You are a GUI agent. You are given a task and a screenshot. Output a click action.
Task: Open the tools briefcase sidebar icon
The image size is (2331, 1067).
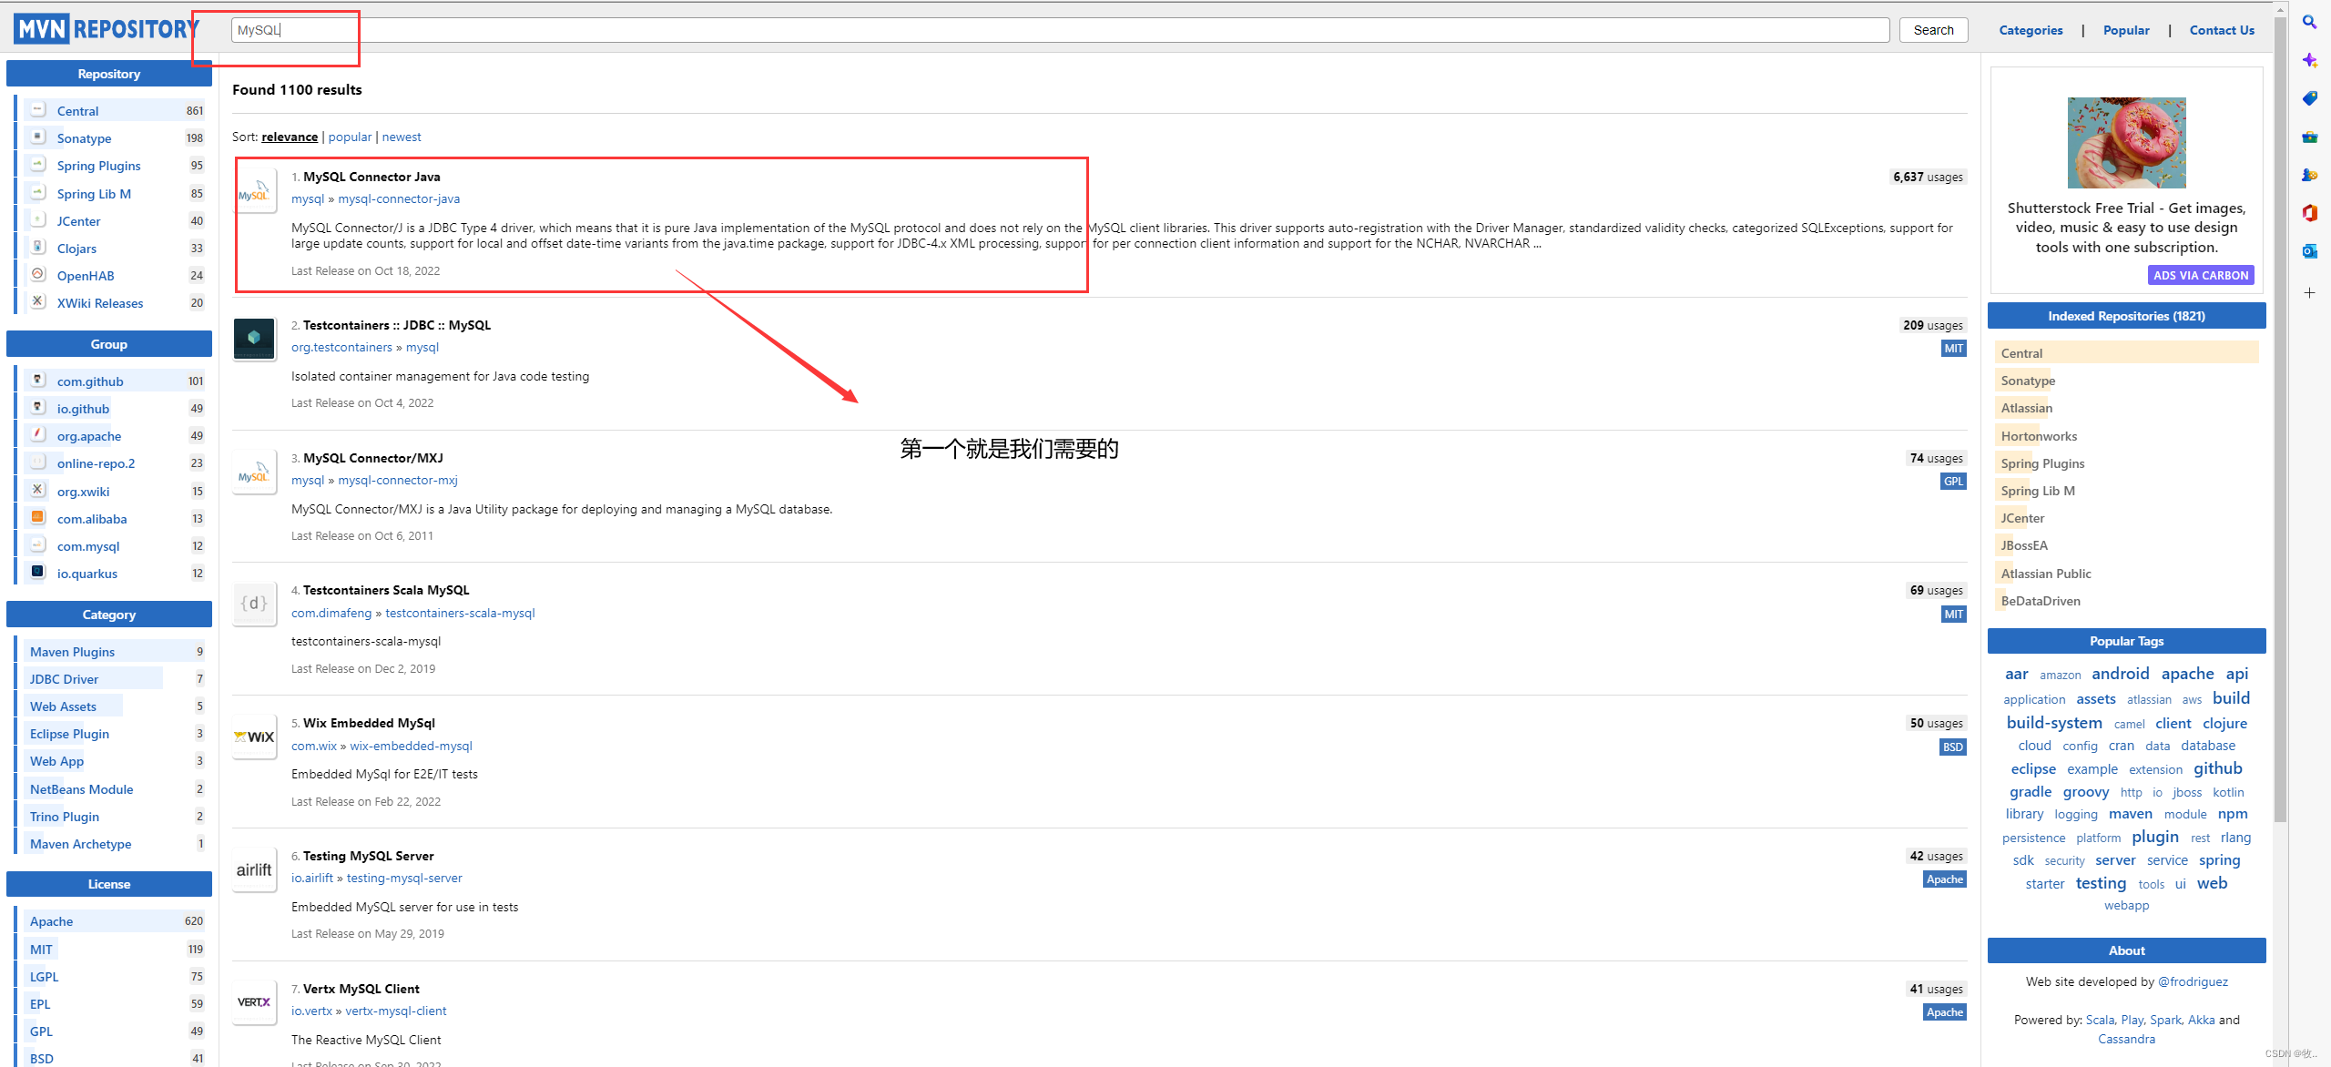pos(2310,137)
